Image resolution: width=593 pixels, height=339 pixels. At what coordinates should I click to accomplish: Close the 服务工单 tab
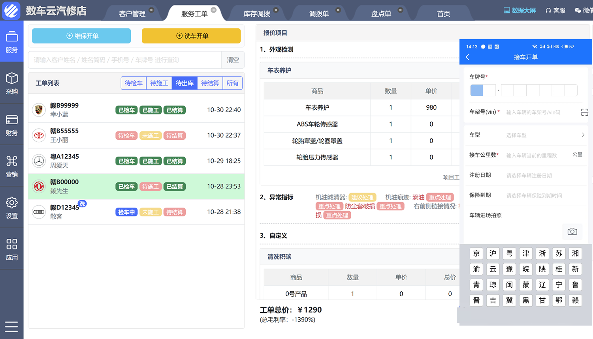pyautogui.click(x=214, y=10)
